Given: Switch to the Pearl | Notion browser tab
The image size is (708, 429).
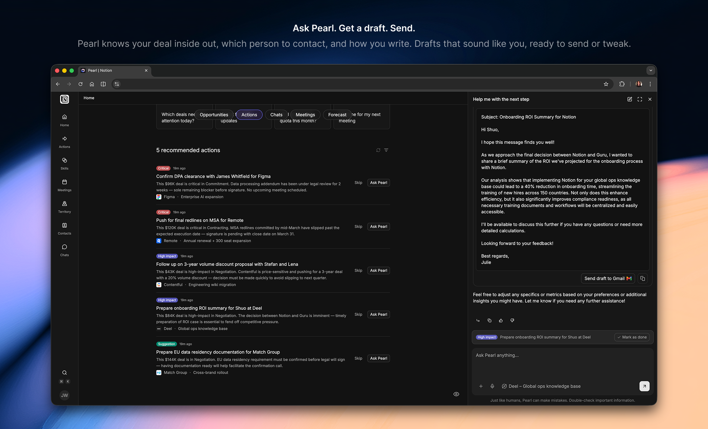Looking at the screenshot, I should coord(114,71).
